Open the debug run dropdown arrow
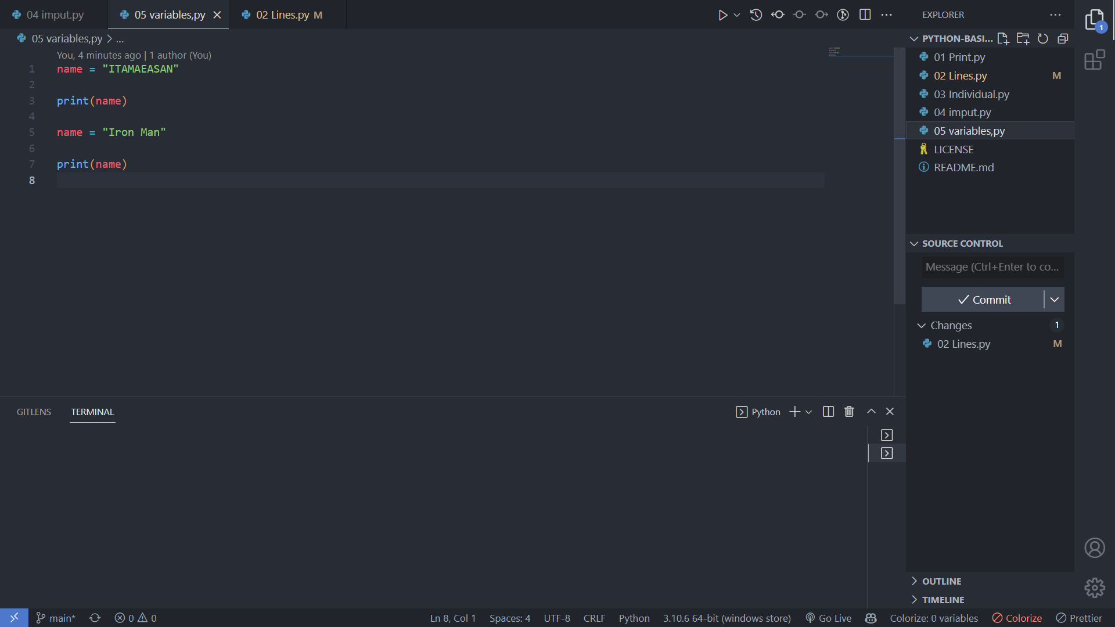 (735, 15)
